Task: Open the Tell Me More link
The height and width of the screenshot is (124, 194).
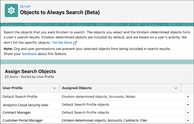Action: point(62,42)
